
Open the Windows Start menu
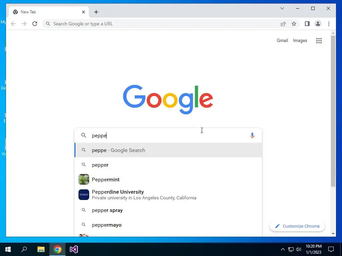8,249
